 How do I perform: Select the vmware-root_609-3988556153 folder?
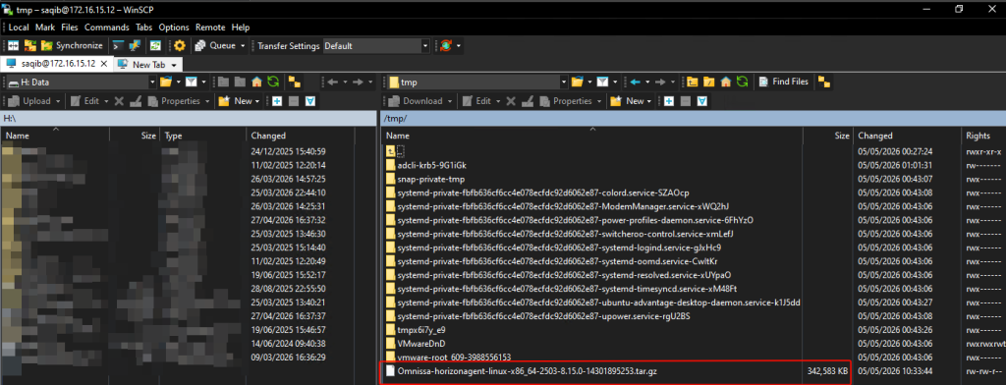tap(448, 357)
